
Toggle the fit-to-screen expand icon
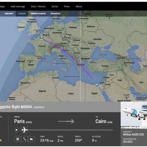[x=18, y=139]
